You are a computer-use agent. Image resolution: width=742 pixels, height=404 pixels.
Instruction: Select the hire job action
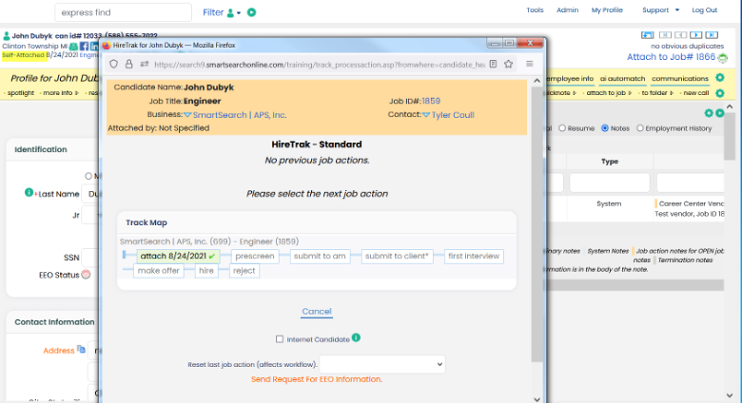206,271
